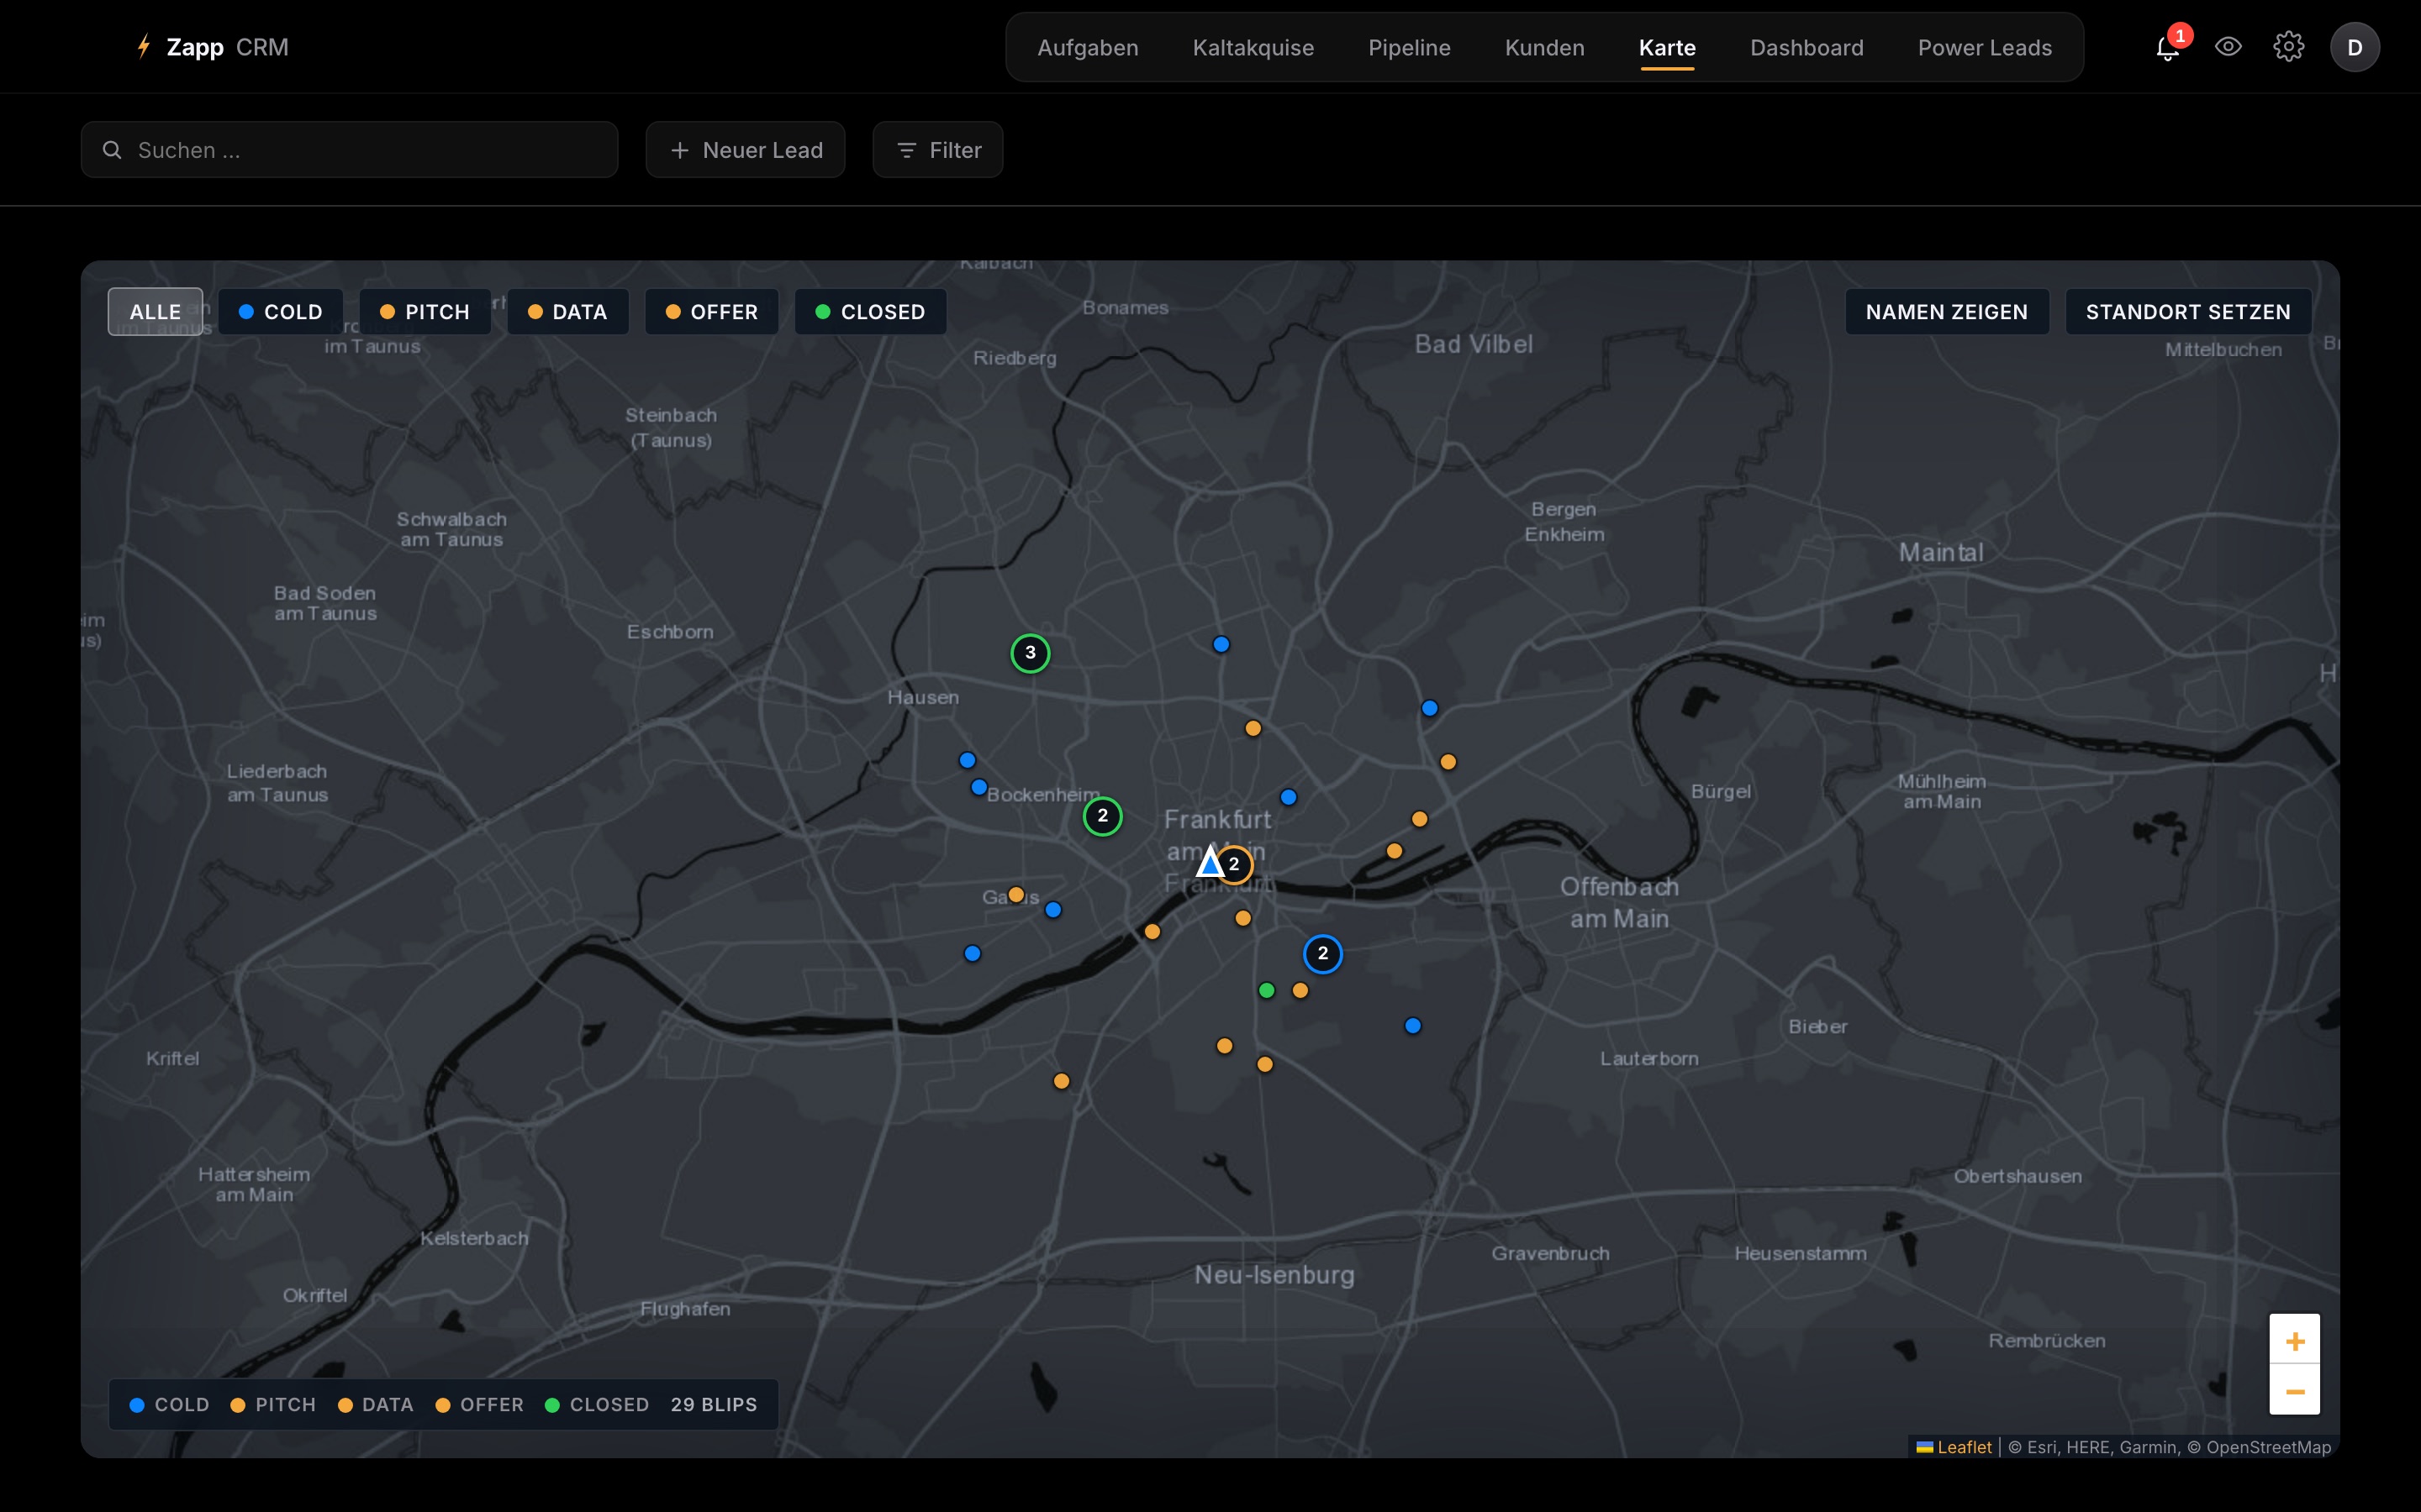
Task: Open the notifications bell
Action: 2167,47
